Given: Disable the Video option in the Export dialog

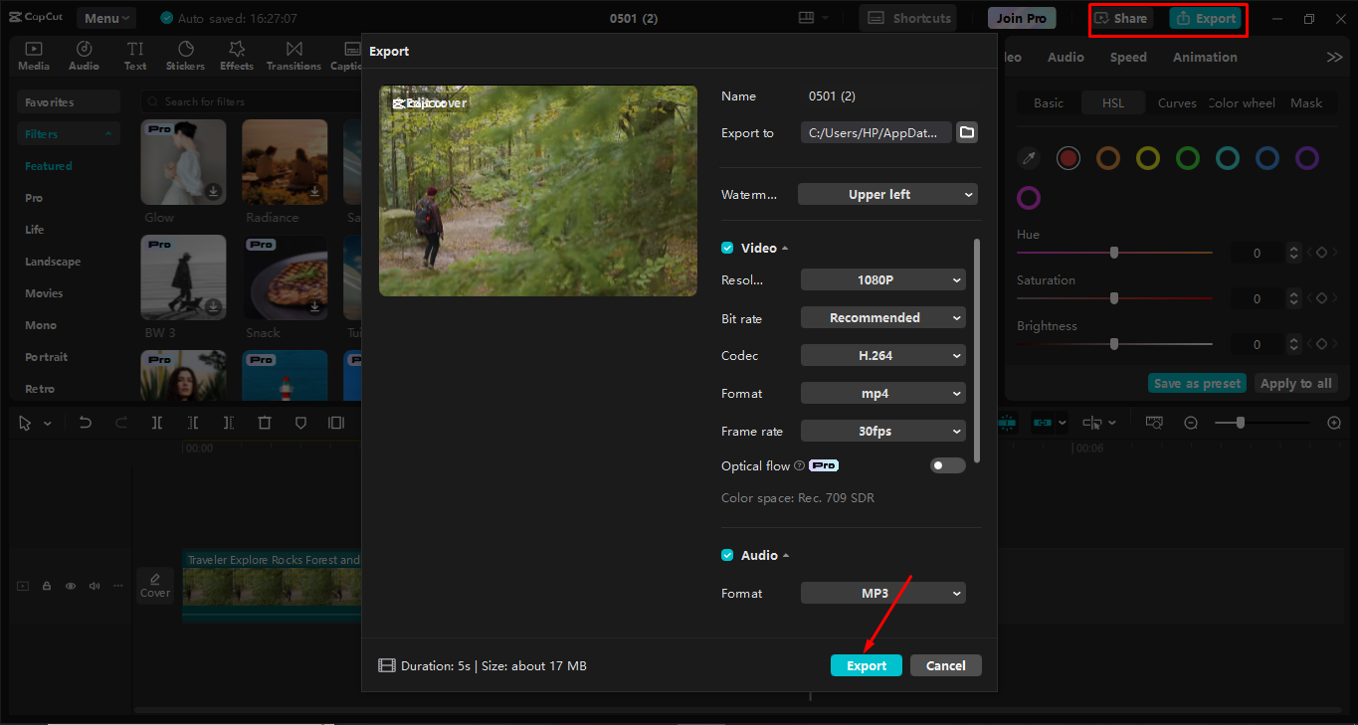Looking at the screenshot, I should pos(727,248).
